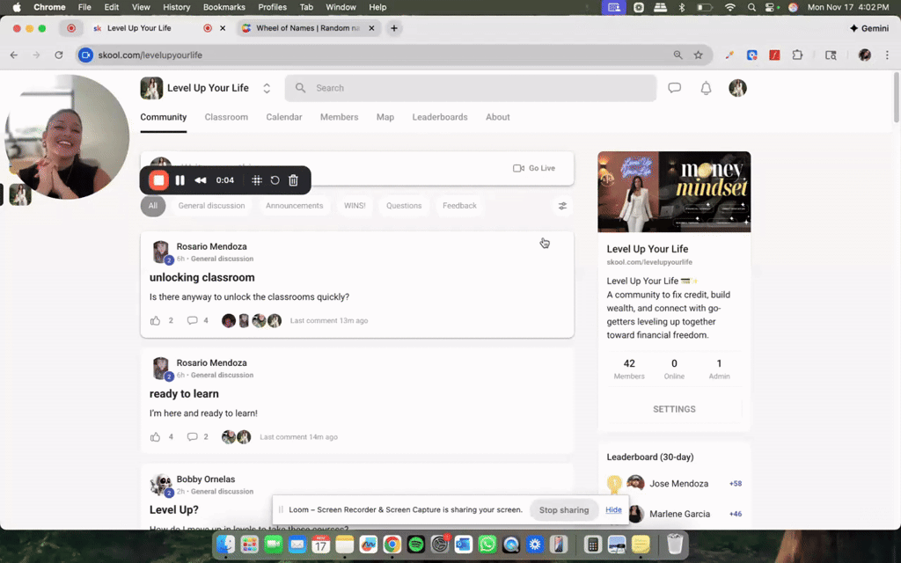
Task: Click the Stop sharing button
Action: pos(564,510)
